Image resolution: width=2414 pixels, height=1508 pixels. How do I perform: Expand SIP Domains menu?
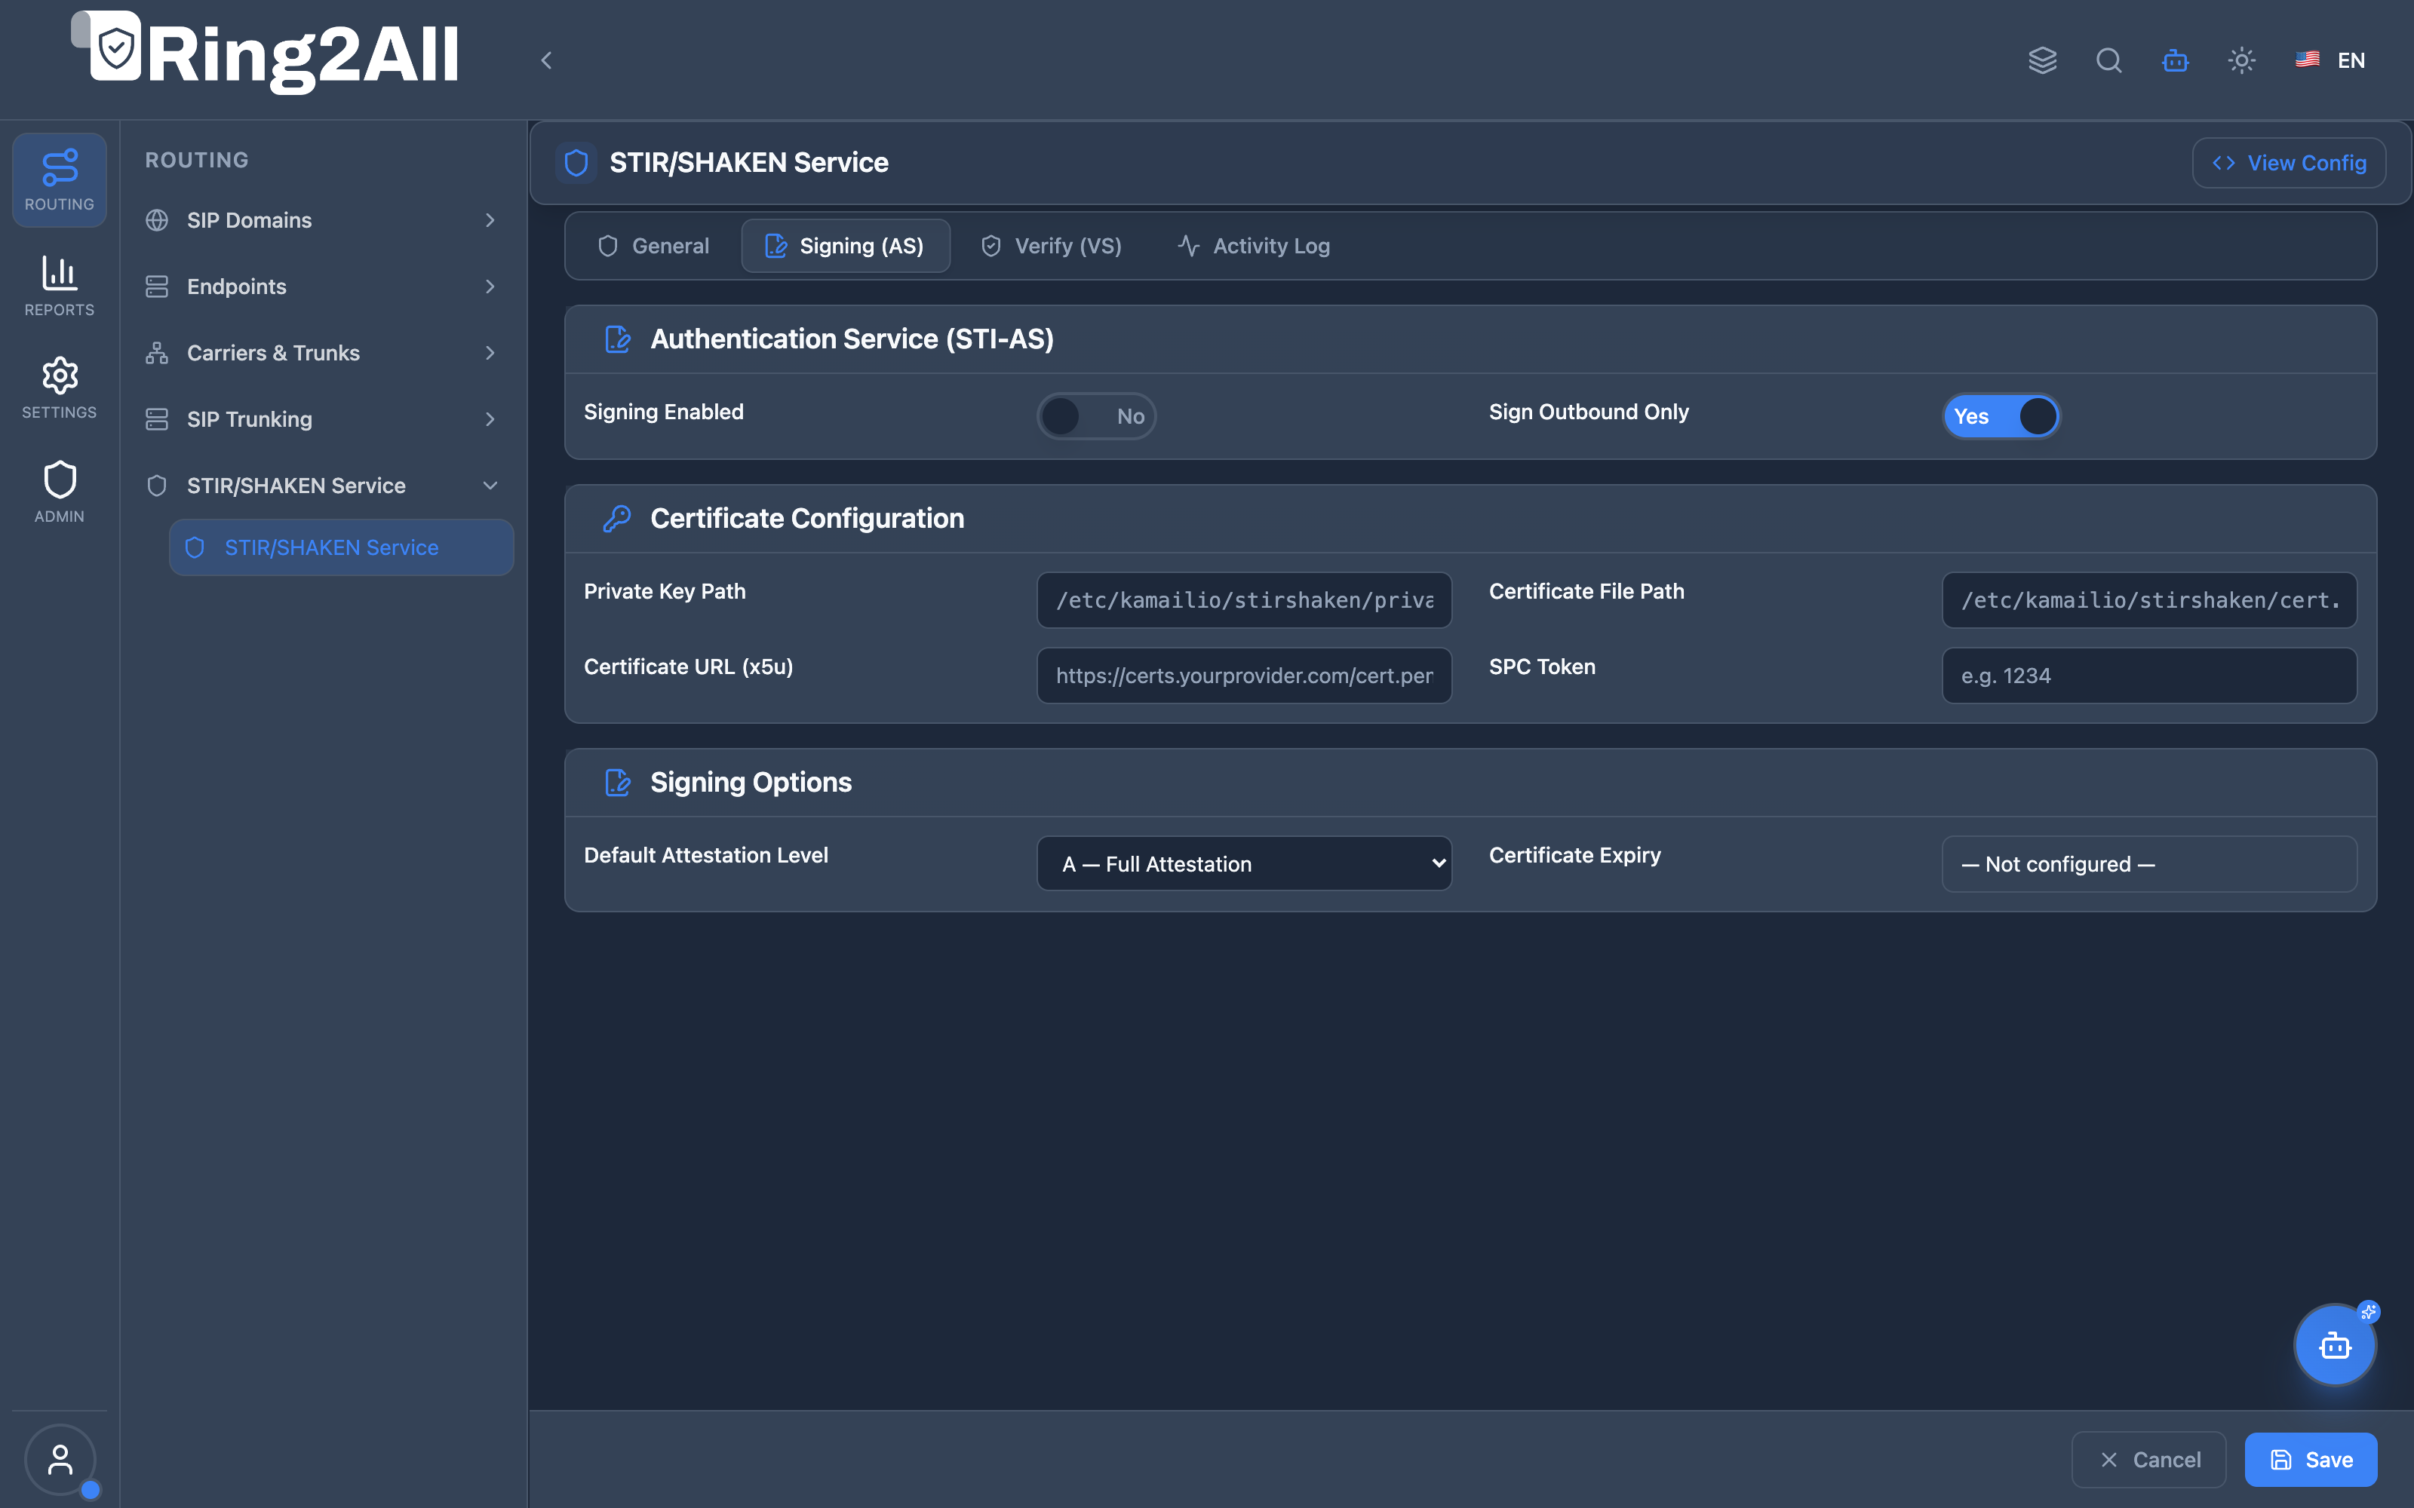point(321,220)
